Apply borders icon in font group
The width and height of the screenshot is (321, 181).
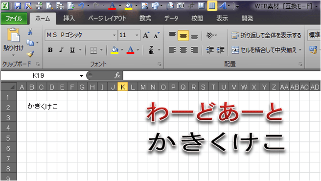pyautogui.click(x=93, y=50)
